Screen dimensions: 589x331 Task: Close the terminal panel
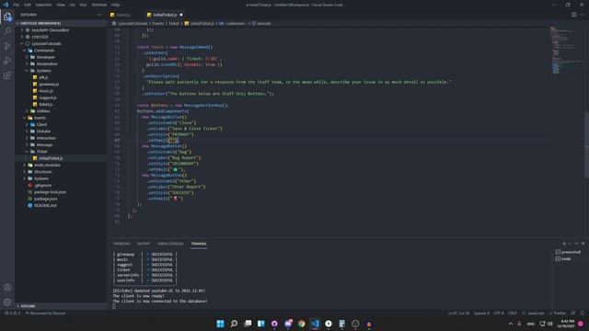click(583, 244)
